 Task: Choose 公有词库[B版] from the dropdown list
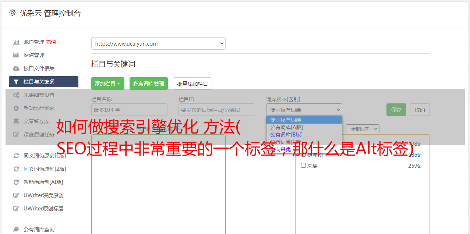tap(304, 135)
